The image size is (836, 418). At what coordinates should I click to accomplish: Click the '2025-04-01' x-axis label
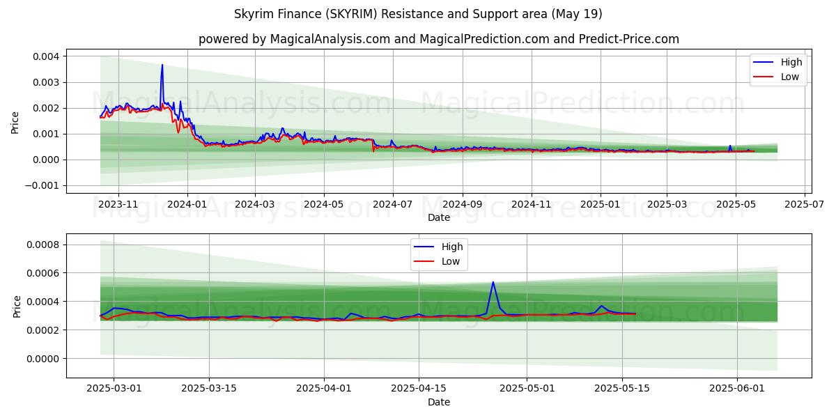324,390
